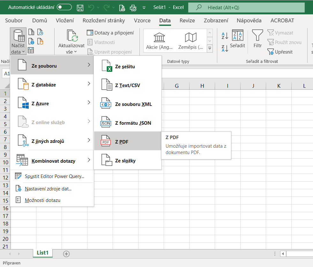
Task: Click Dotazy a připojení button
Action: (111, 33)
